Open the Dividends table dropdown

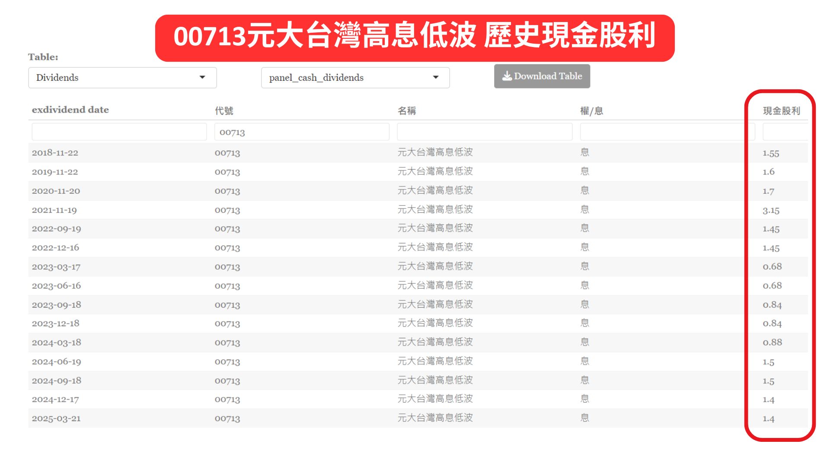[x=122, y=78]
